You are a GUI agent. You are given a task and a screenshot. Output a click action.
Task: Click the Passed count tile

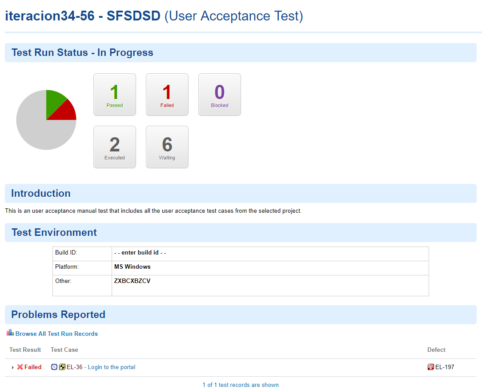[x=115, y=95]
